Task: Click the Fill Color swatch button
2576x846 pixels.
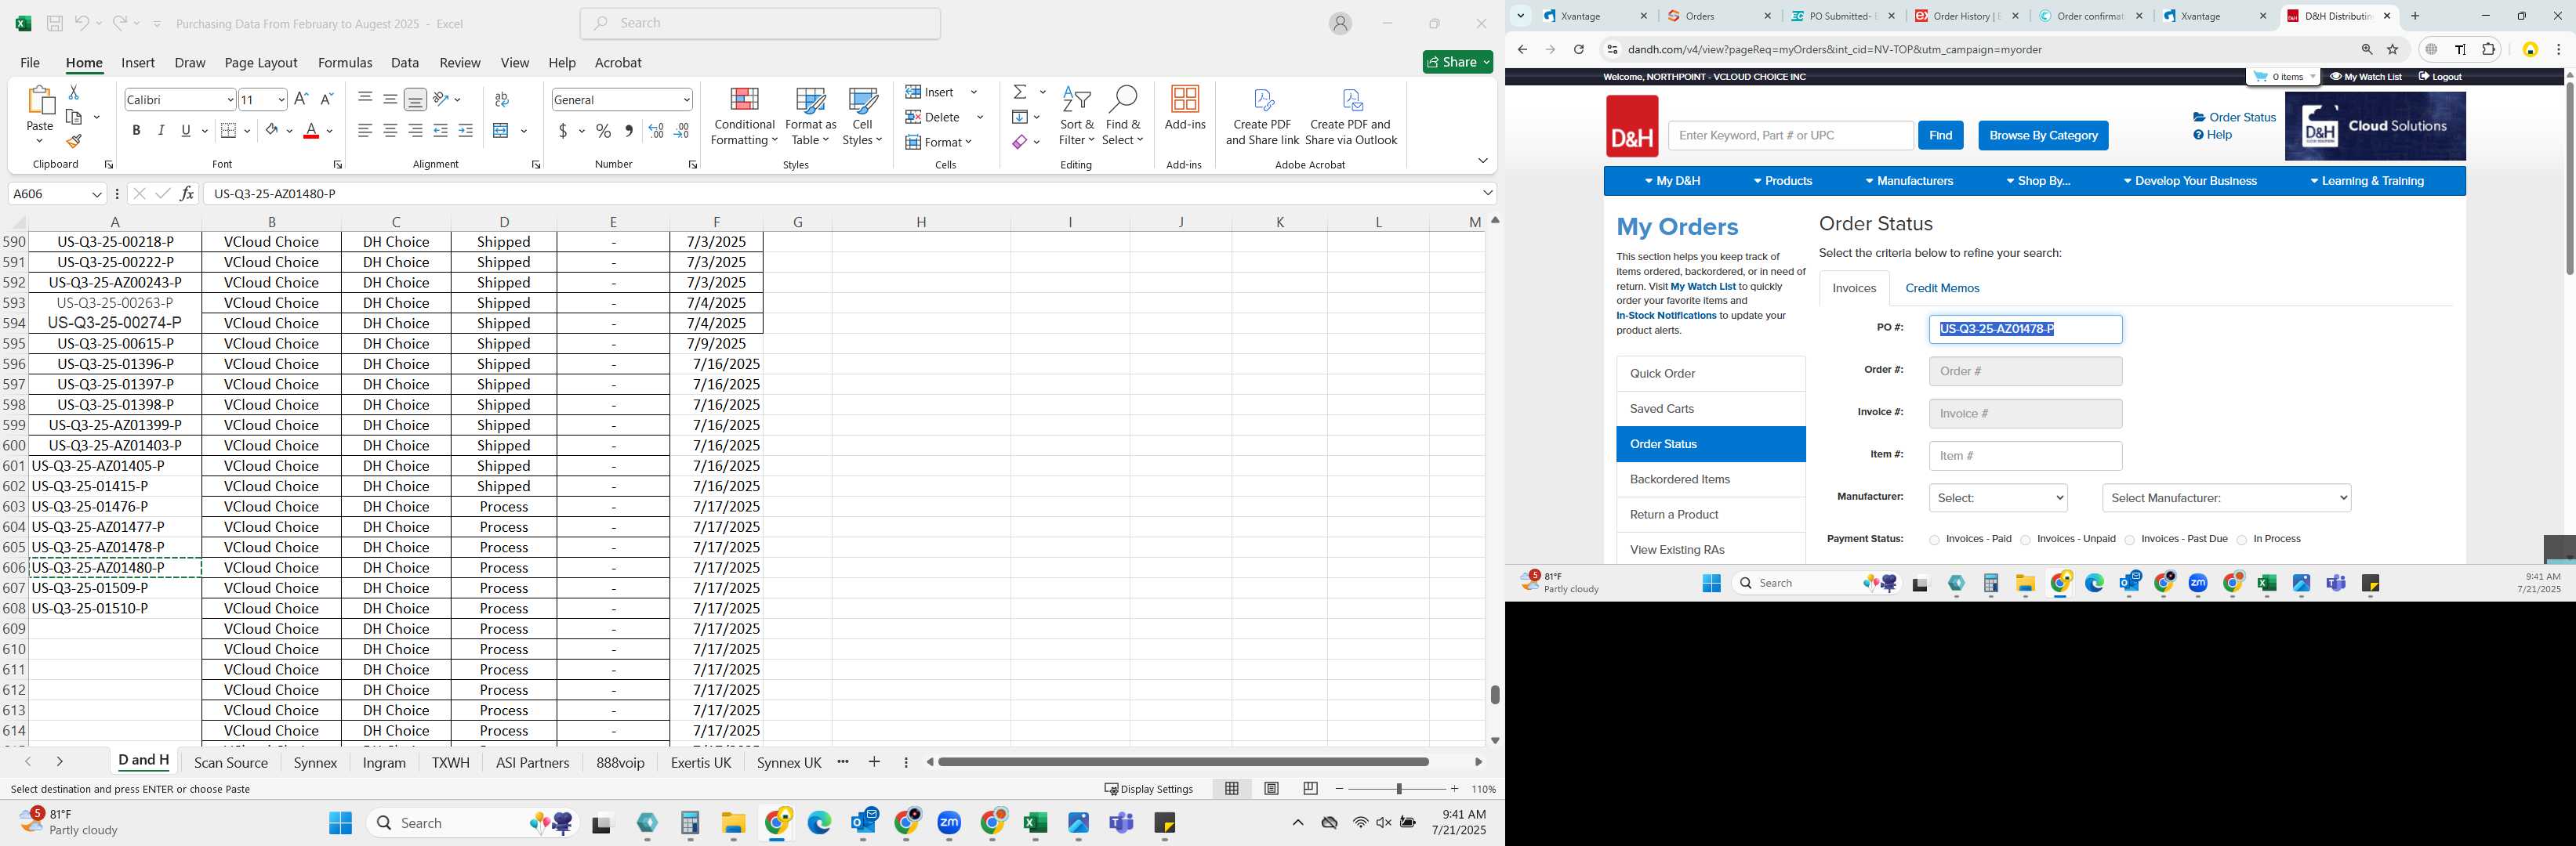Action: [272, 131]
